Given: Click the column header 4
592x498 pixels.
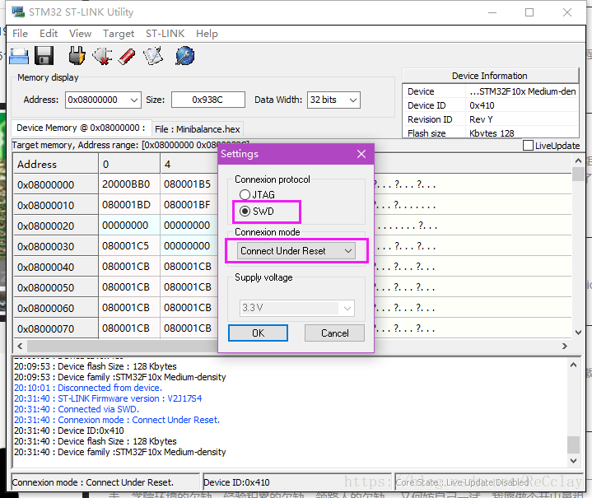Looking at the screenshot, I should pyautogui.click(x=189, y=165).
